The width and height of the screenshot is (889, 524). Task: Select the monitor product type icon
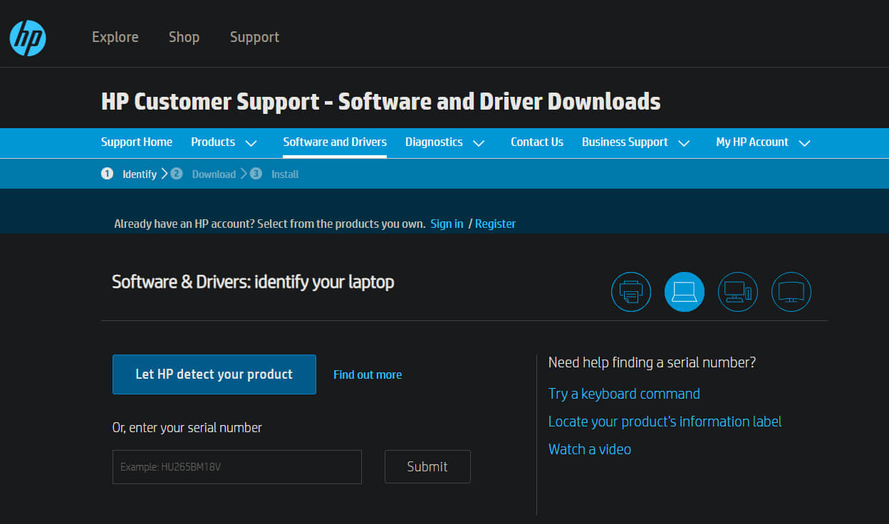pyautogui.click(x=791, y=292)
